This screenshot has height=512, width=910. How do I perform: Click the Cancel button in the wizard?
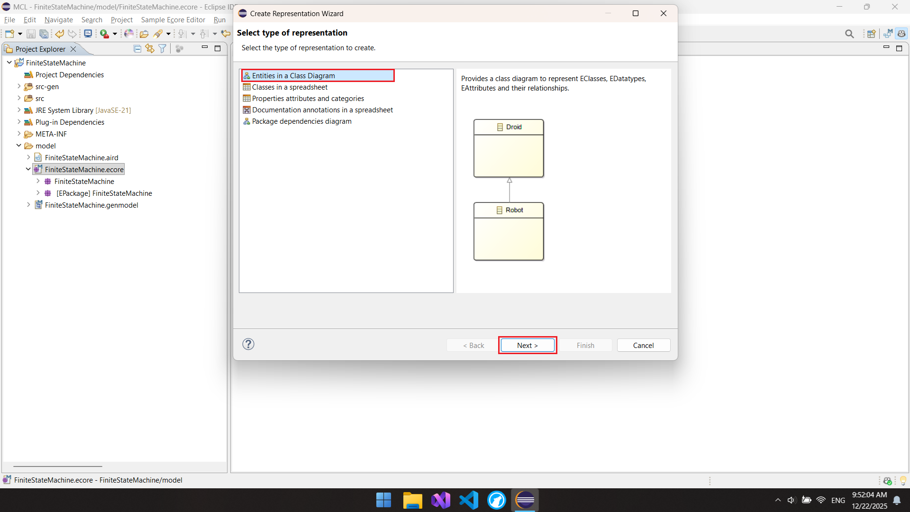click(x=643, y=345)
